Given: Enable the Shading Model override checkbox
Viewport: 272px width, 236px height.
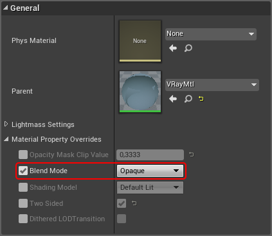Looking at the screenshot, I should click(23, 187).
